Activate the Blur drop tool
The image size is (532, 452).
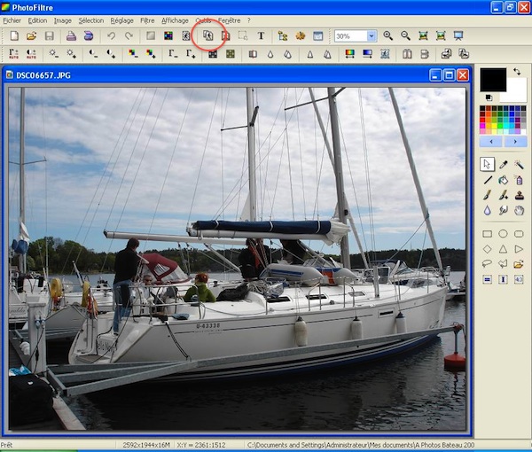(x=487, y=211)
